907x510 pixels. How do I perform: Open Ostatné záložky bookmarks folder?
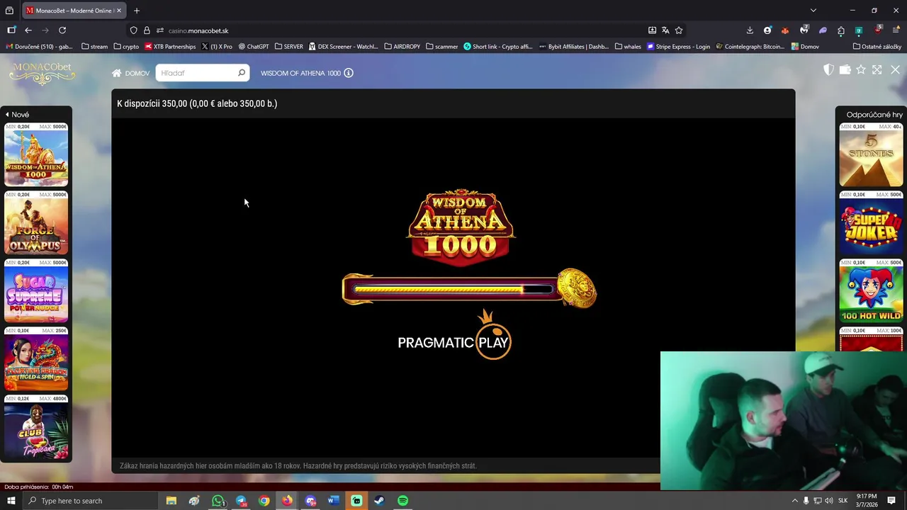877,47
